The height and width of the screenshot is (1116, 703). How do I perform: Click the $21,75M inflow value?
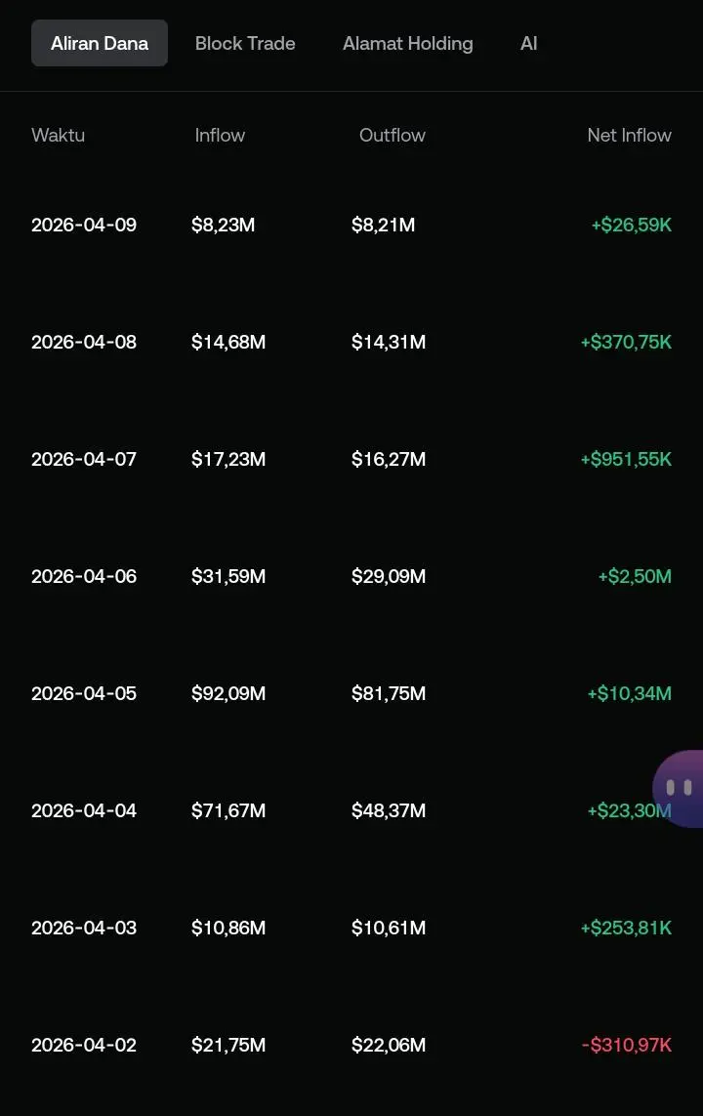pos(228,1045)
